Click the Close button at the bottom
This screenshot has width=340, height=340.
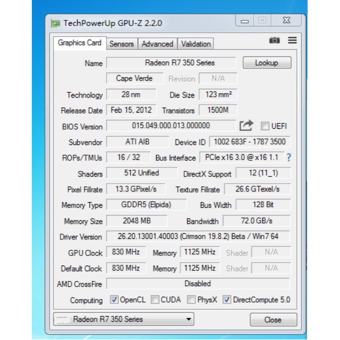click(273, 320)
